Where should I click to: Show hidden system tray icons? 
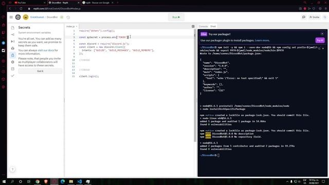pyautogui.click(x=287, y=181)
